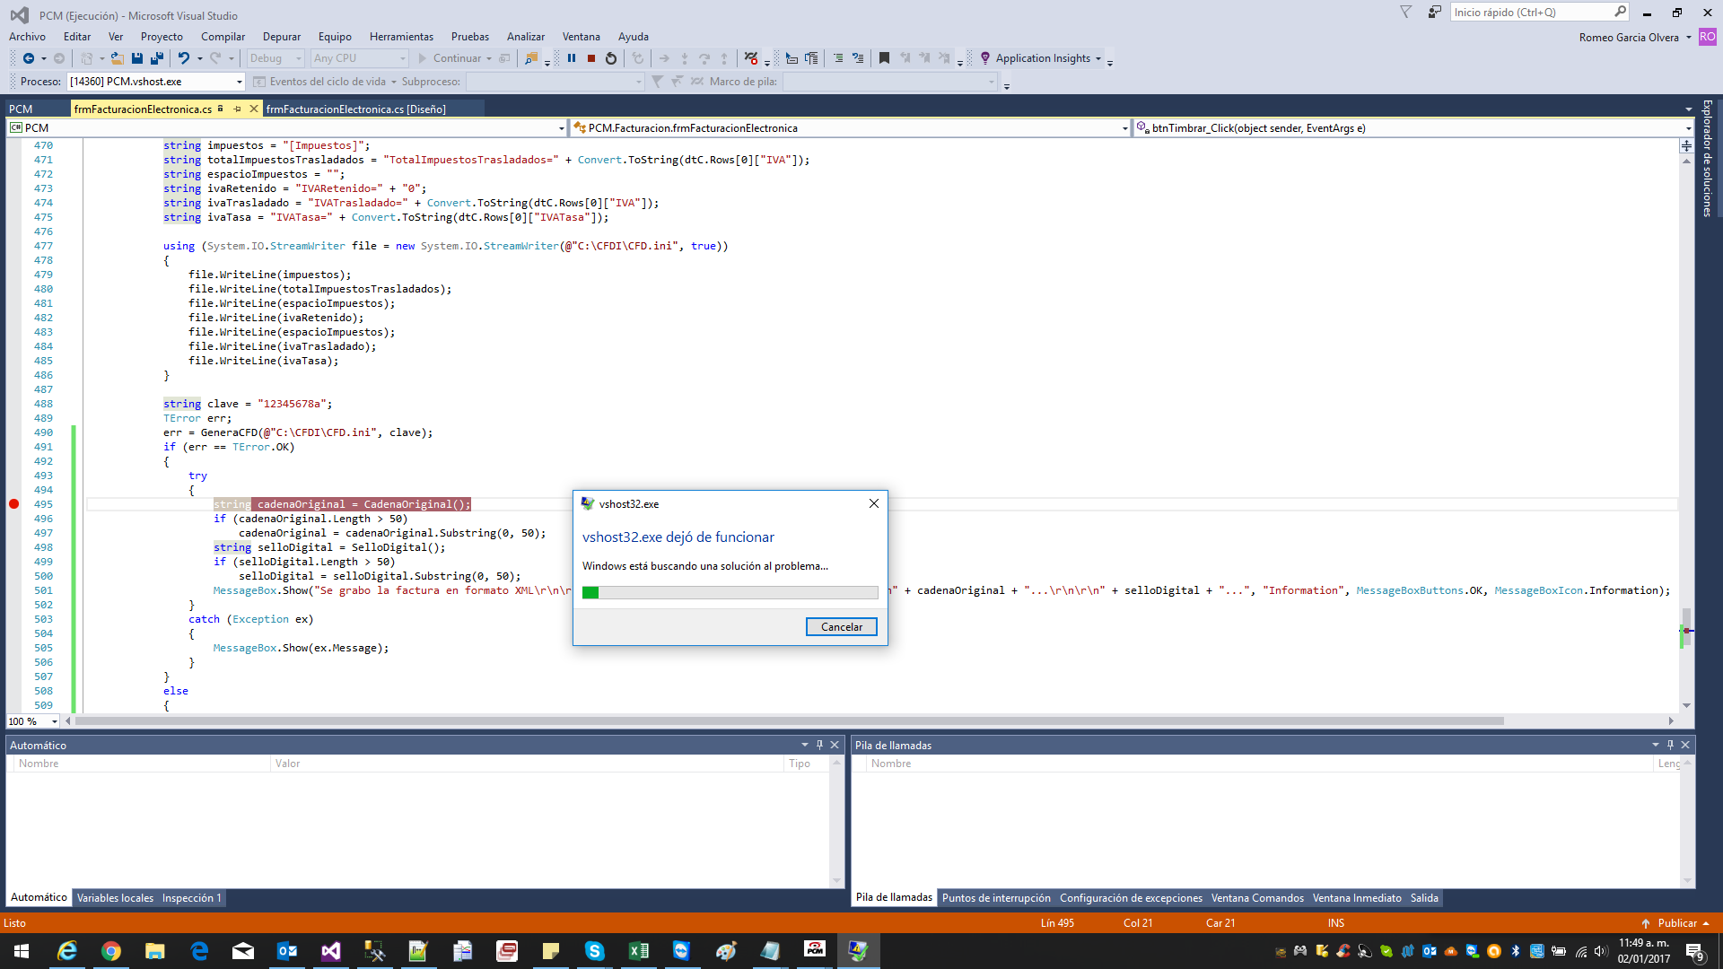Click the horizontal scrollbar of the code editor
This screenshot has height=969, width=1723.
click(x=790, y=721)
